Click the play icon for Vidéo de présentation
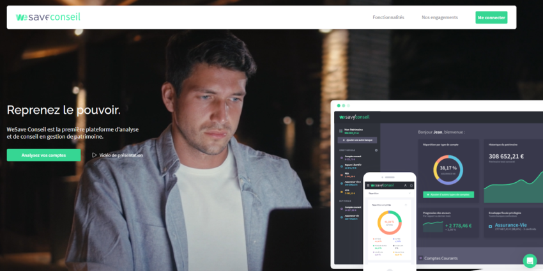 click(x=95, y=155)
